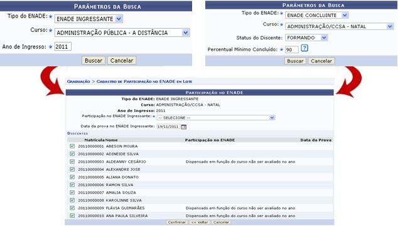The height and width of the screenshot is (226, 398).
Task: Click Buscar in the ENADE INGRESSANTE panel
Action: point(94,61)
